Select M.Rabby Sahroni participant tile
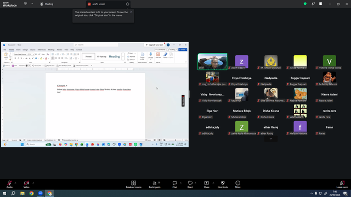Viewport: 351px width, 197px height. (x=329, y=78)
